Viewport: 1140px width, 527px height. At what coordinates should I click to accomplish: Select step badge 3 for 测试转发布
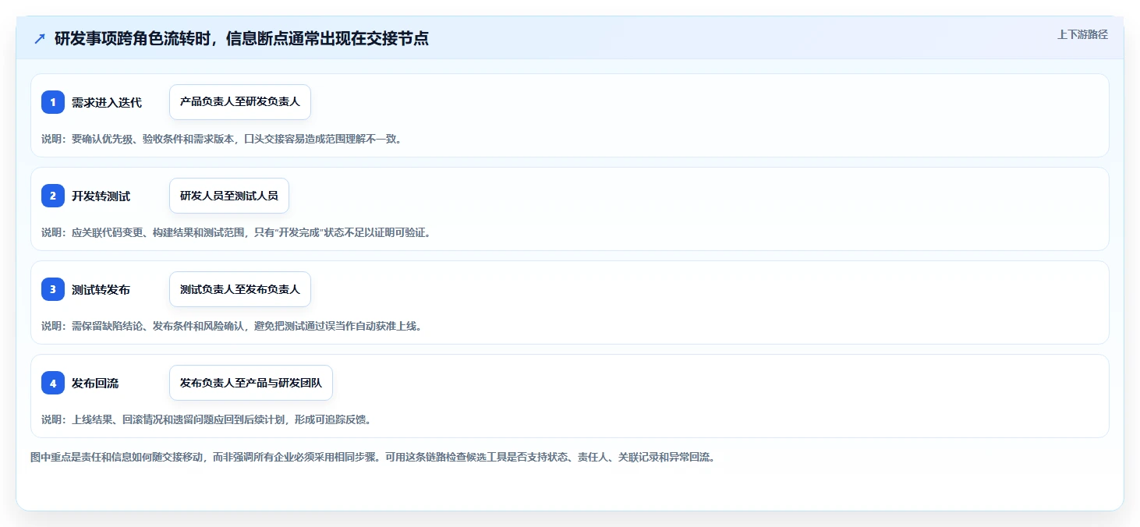pyautogui.click(x=53, y=289)
